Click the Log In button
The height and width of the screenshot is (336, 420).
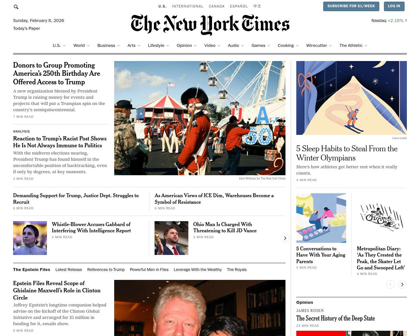pos(394,6)
